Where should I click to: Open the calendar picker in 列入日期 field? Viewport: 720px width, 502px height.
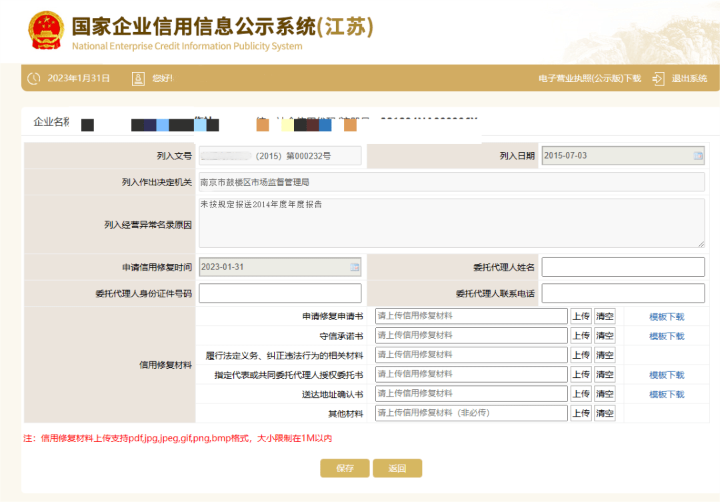tap(697, 155)
